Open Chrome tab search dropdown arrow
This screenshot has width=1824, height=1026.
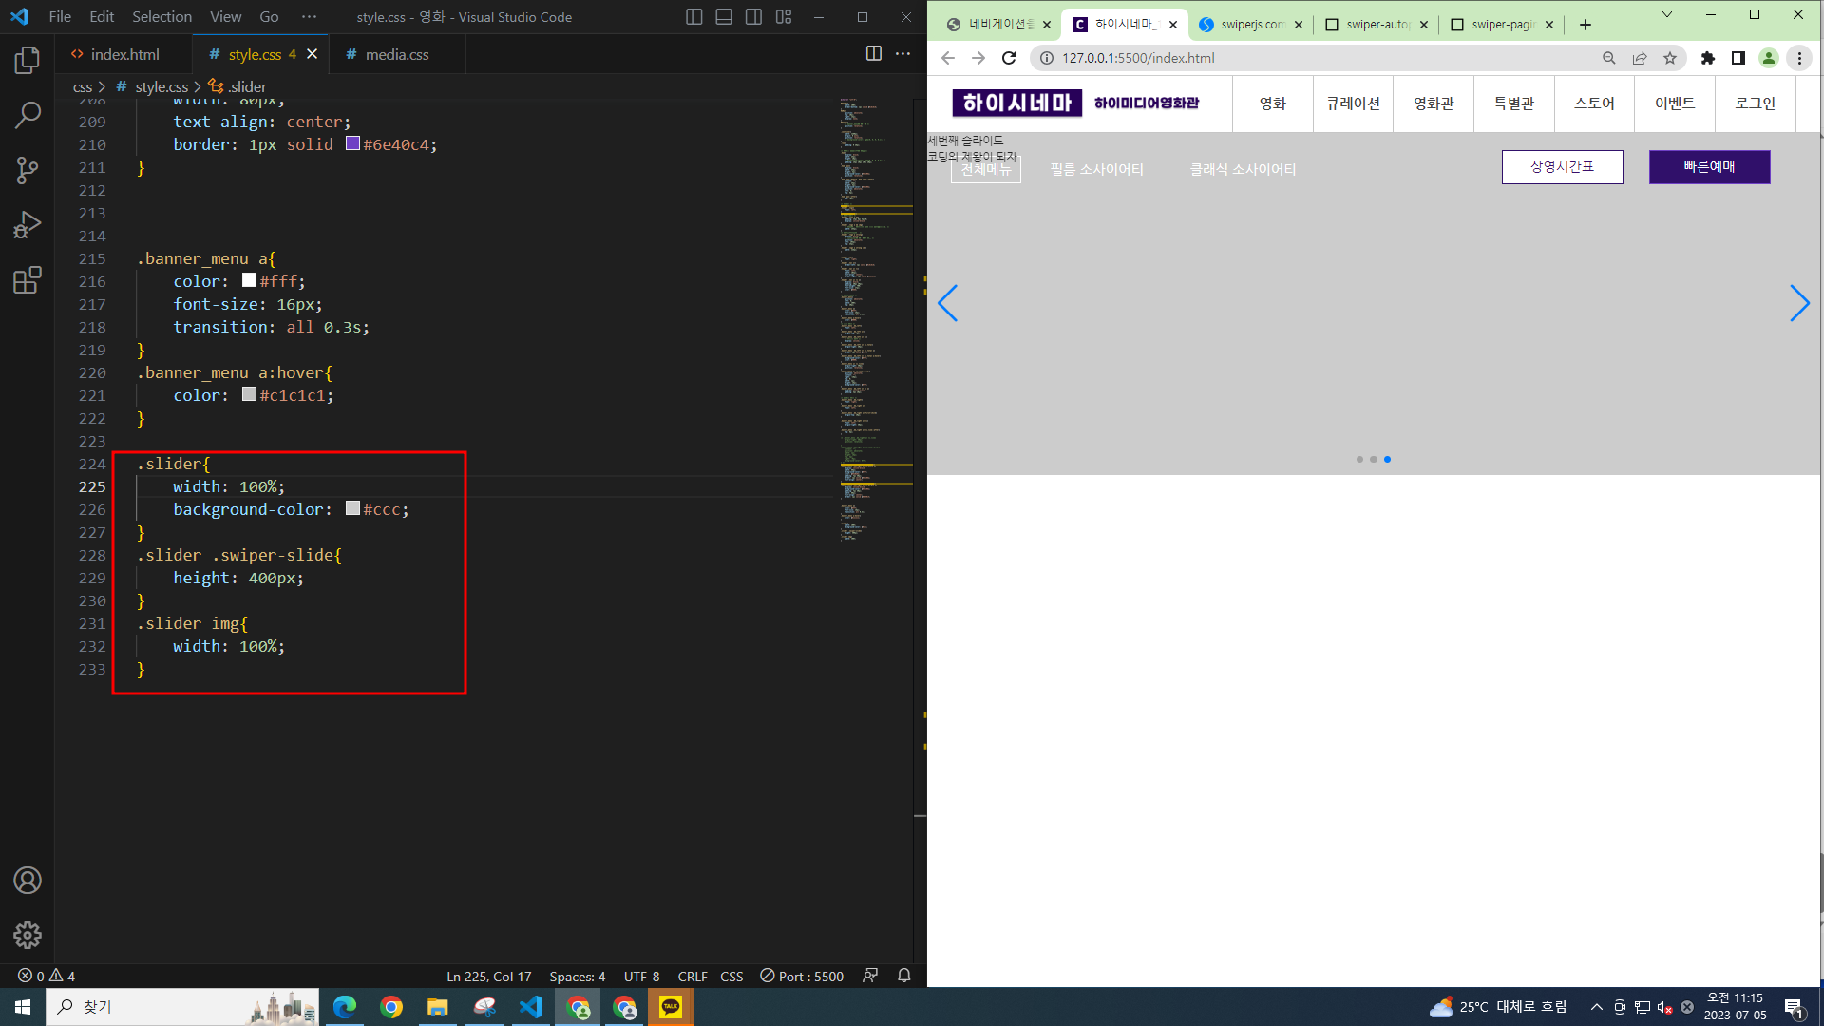tap(1666, 14)
